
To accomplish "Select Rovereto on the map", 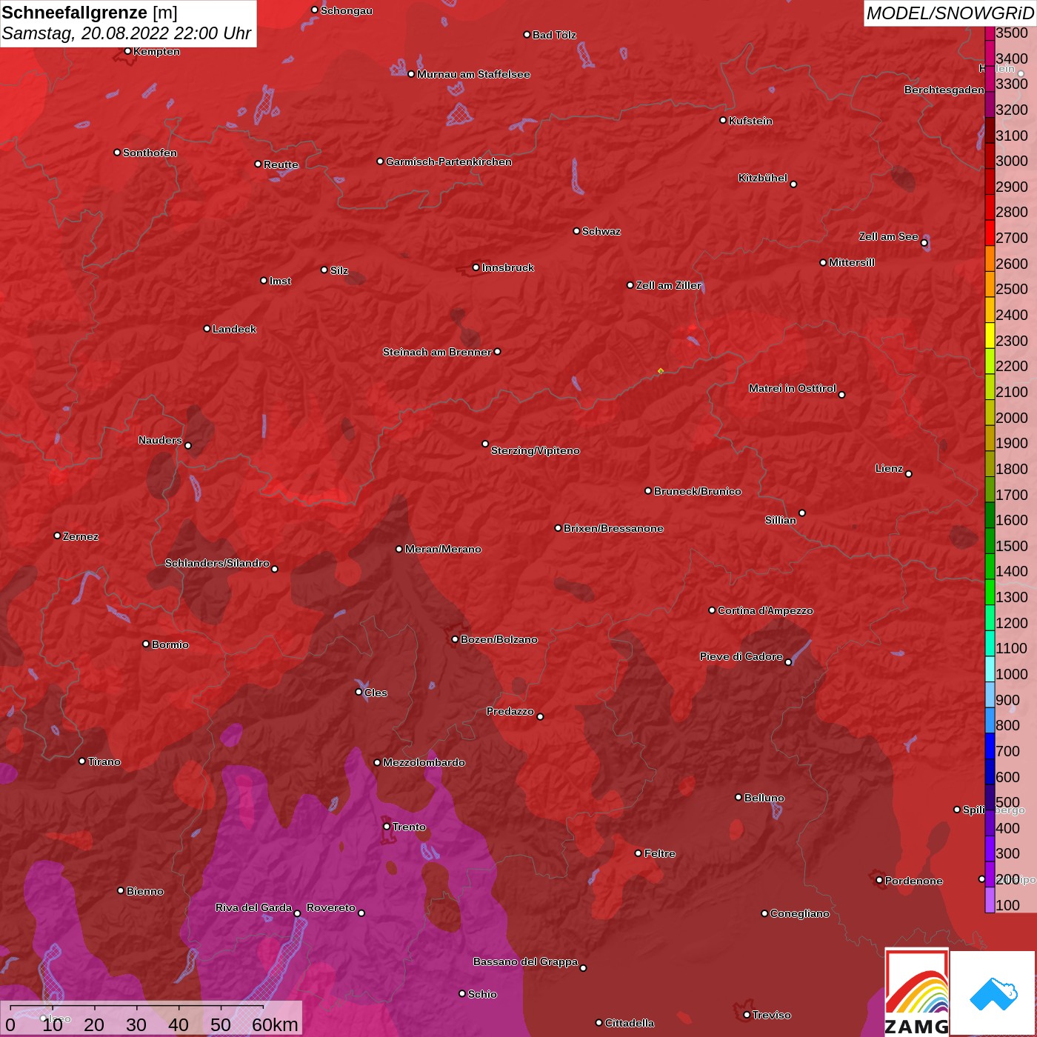I will (x=331, y=907).
